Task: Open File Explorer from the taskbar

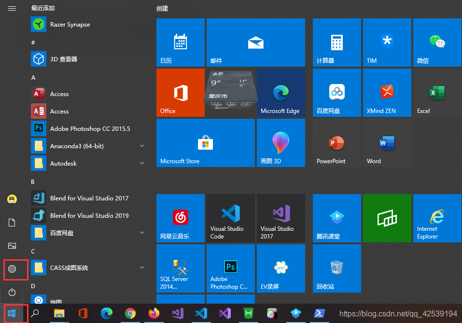Action: (x=59, y=313)
